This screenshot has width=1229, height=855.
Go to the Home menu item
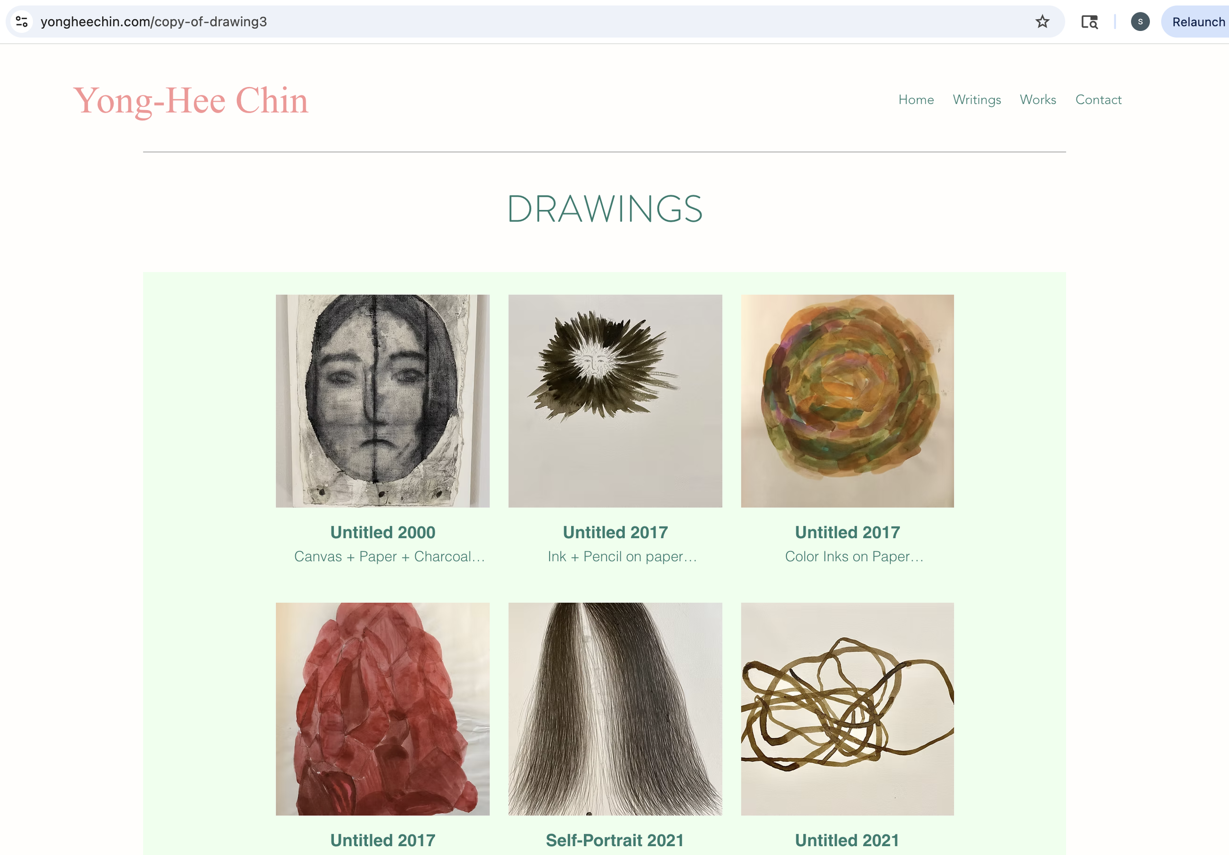[916, 100]
